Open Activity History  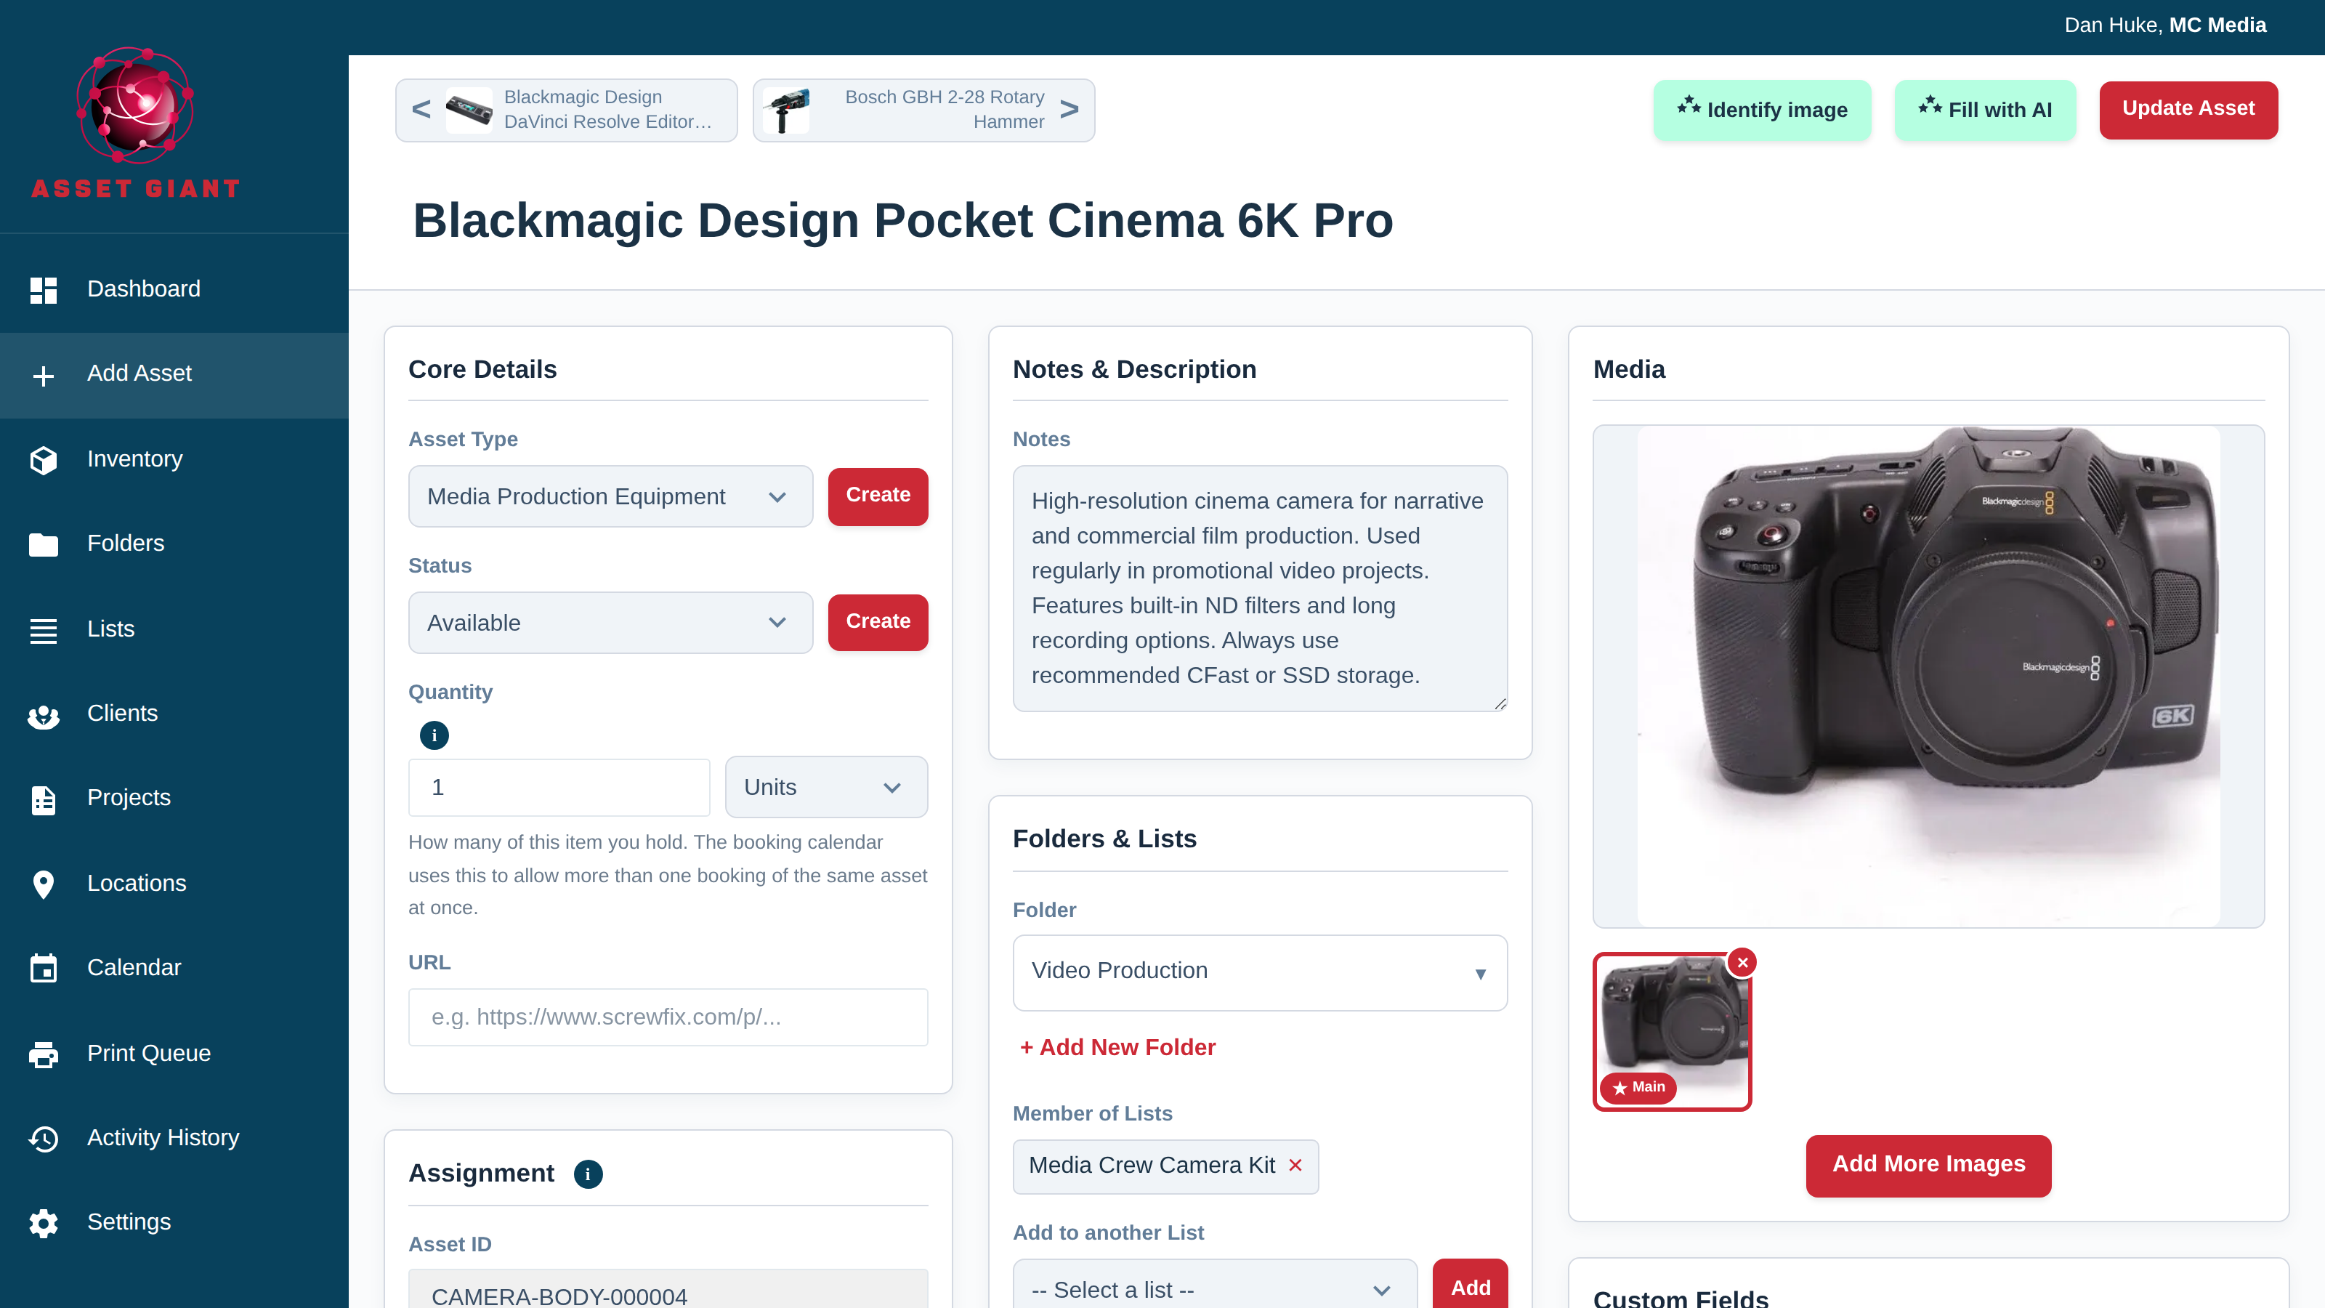pos(174,1138)
